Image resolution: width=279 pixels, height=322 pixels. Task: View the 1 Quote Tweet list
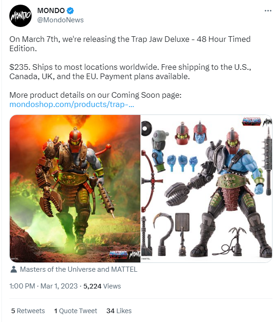point(75,311)
